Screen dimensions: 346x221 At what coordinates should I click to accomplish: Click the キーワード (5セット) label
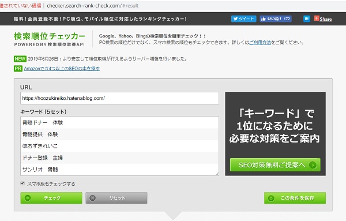(x=43, y=112)
